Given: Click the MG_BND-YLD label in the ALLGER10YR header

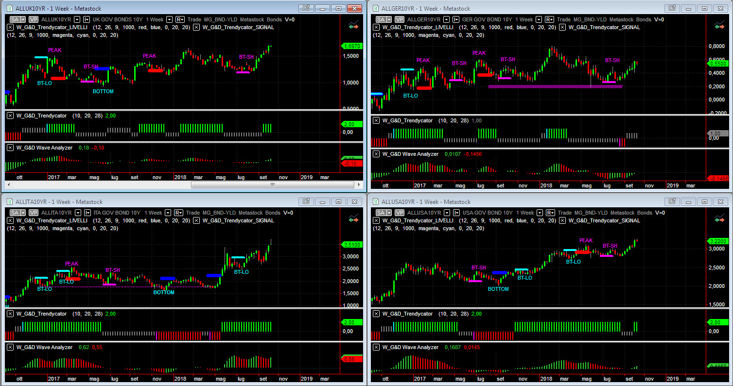Looking at the screenshot, I should (591, 19).
